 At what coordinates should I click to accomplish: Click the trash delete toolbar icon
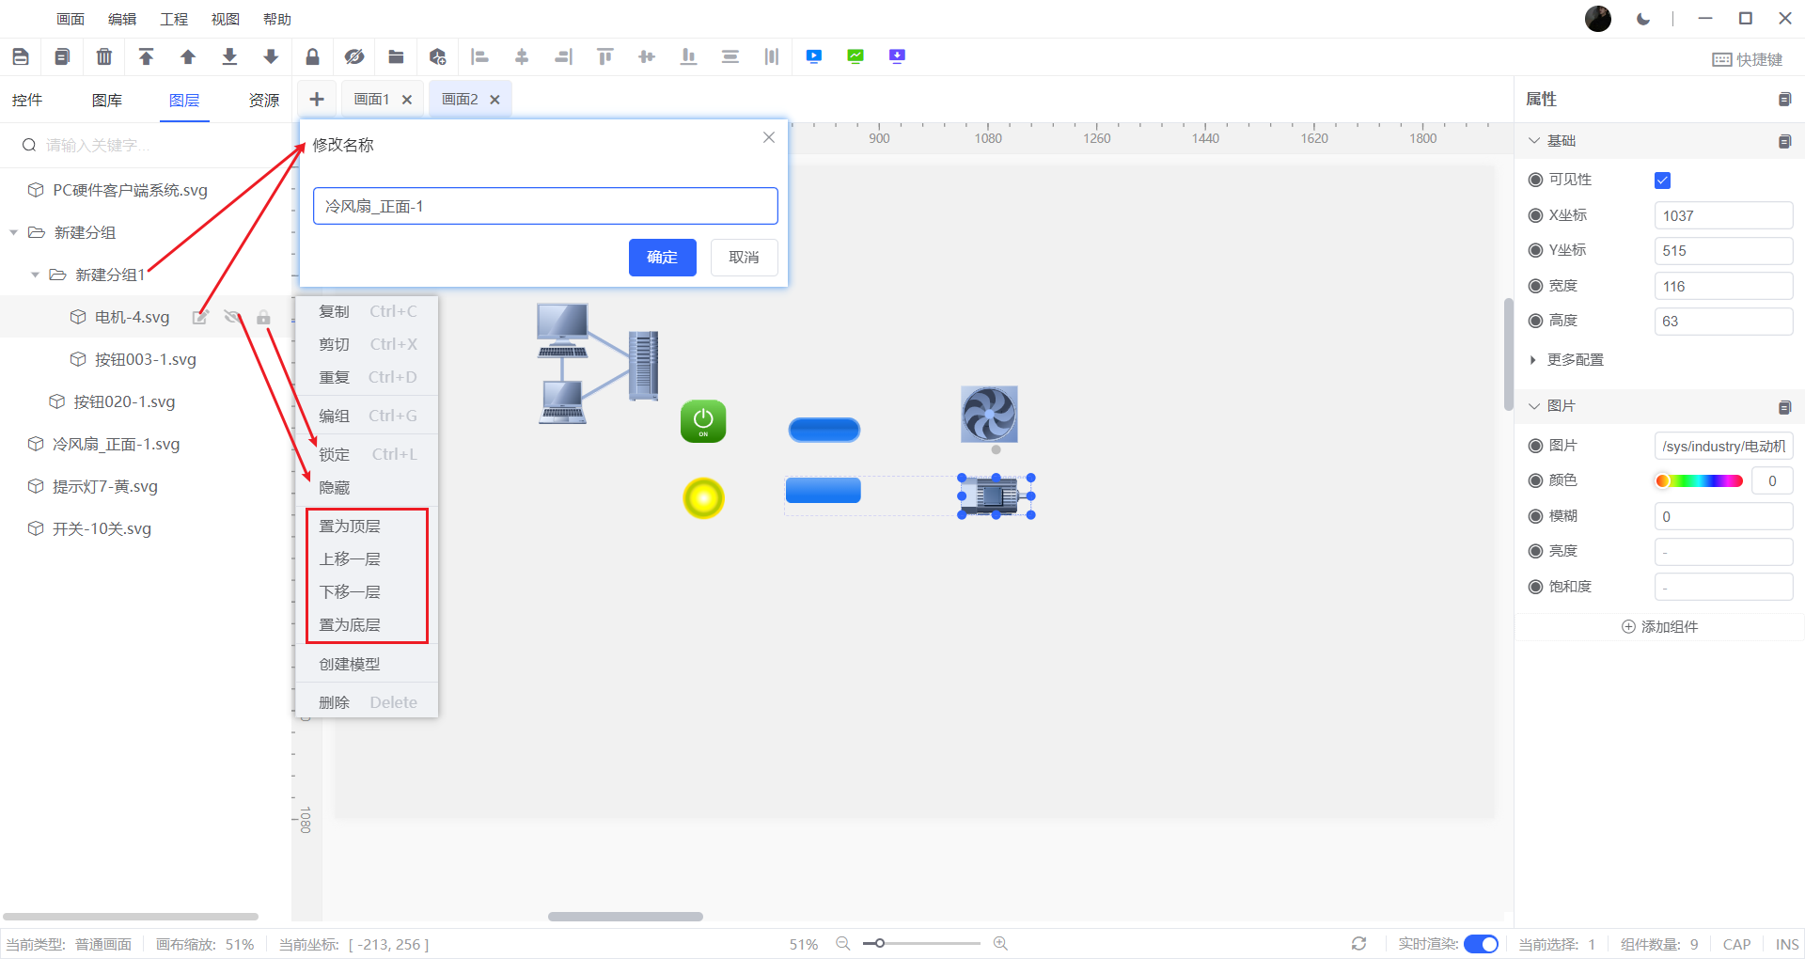[x=104, y=57]
